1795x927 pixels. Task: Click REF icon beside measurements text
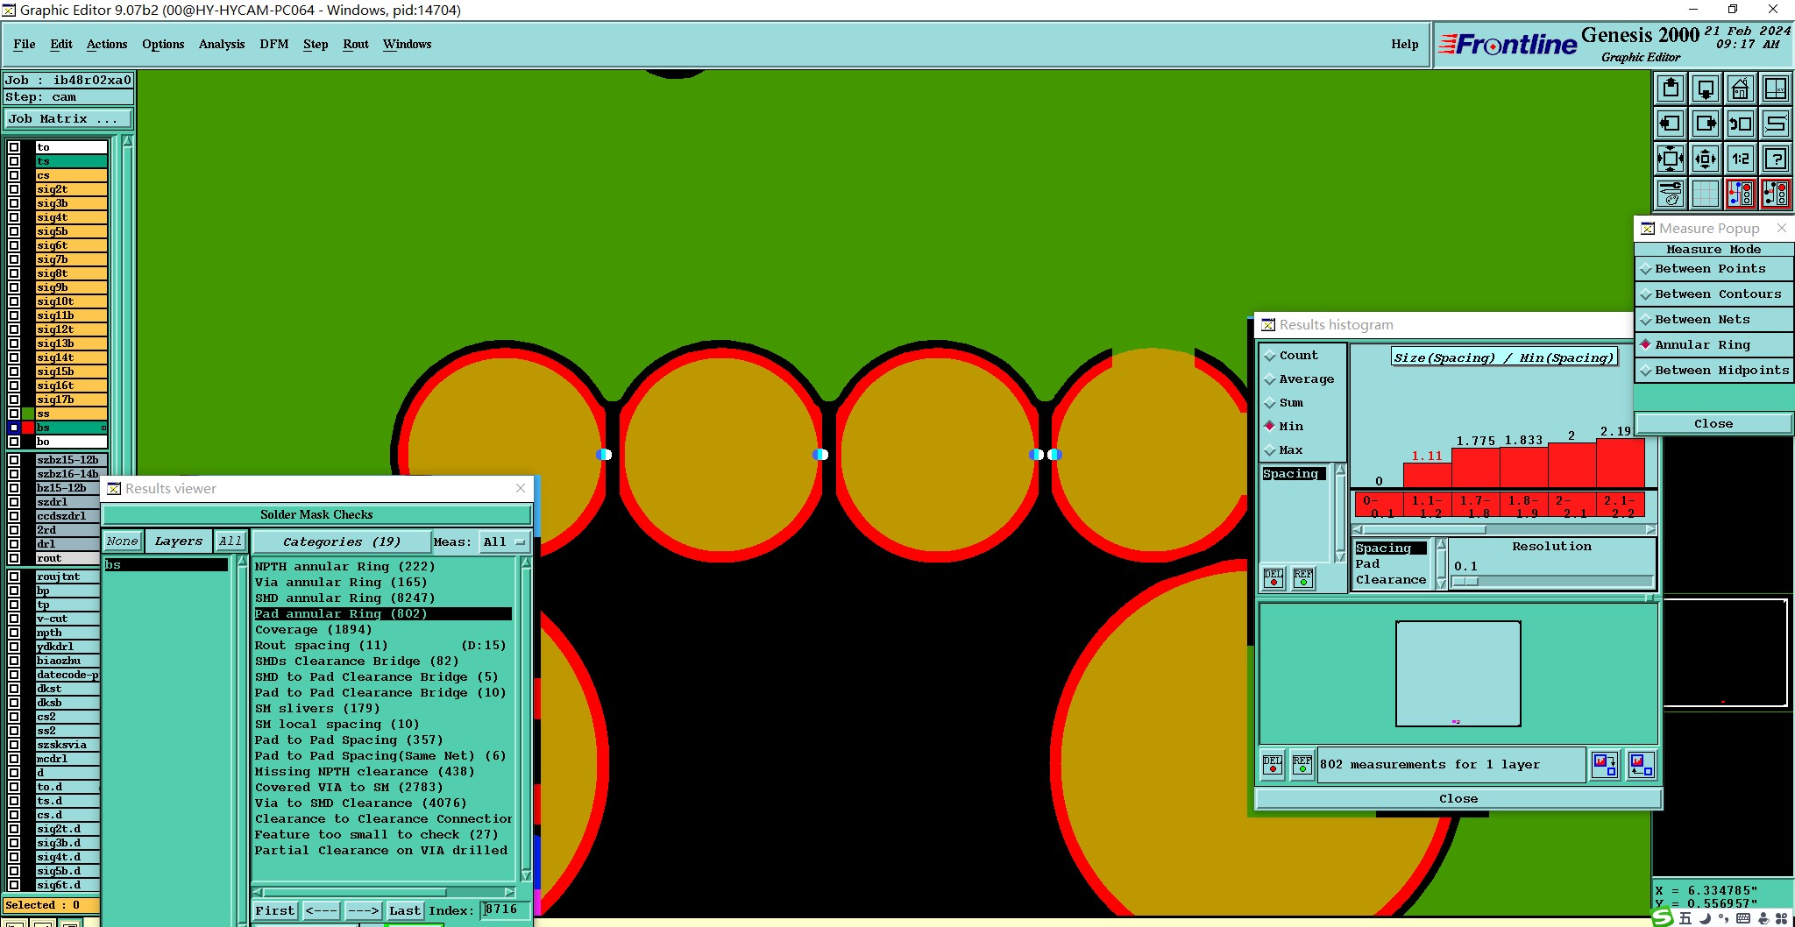point(1302,765)
